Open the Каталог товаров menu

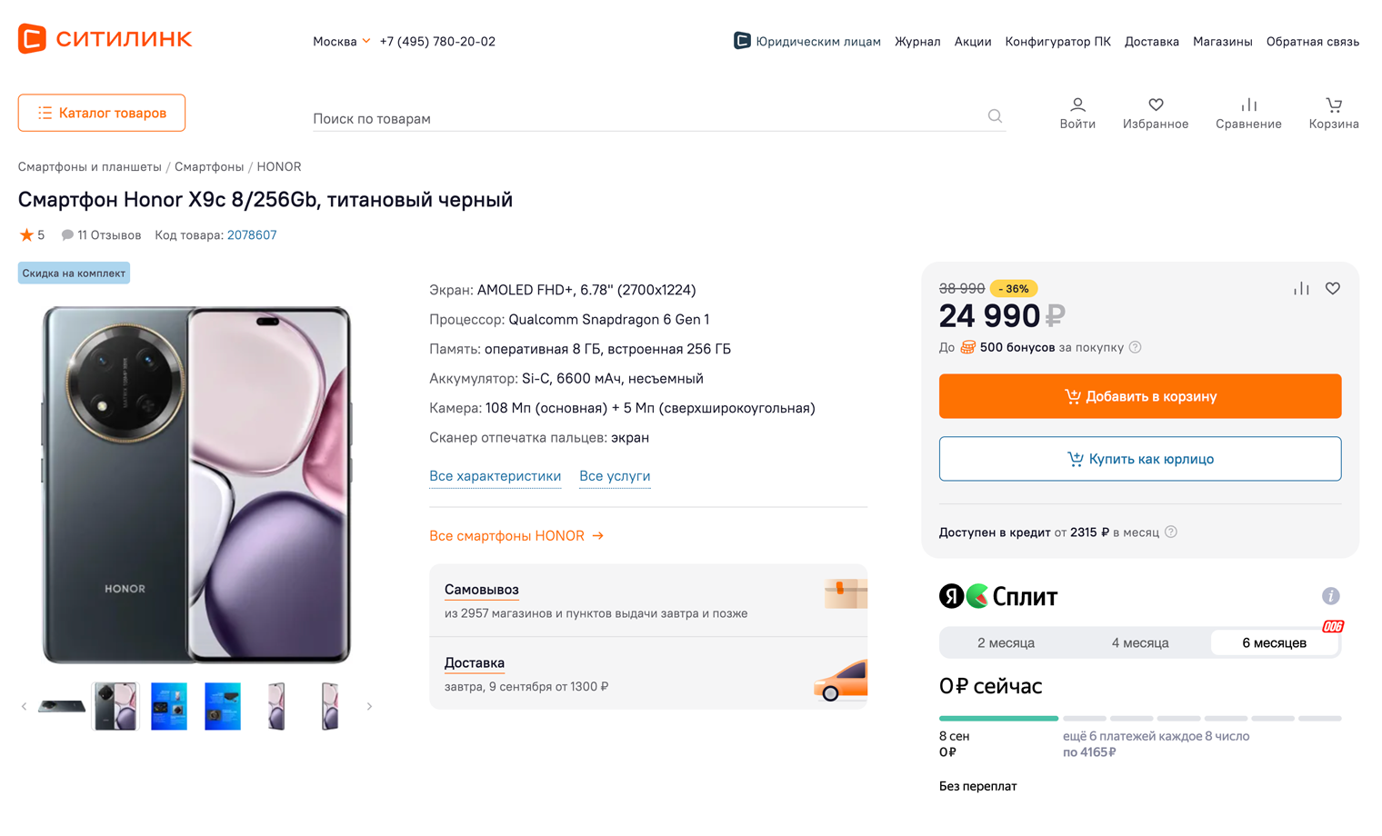tap(102, 113)
